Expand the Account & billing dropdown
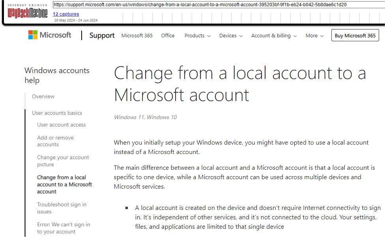Screen dimensions: 385x237 (273, 35)
